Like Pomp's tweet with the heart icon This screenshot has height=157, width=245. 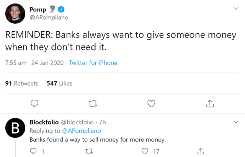(151, 104)
